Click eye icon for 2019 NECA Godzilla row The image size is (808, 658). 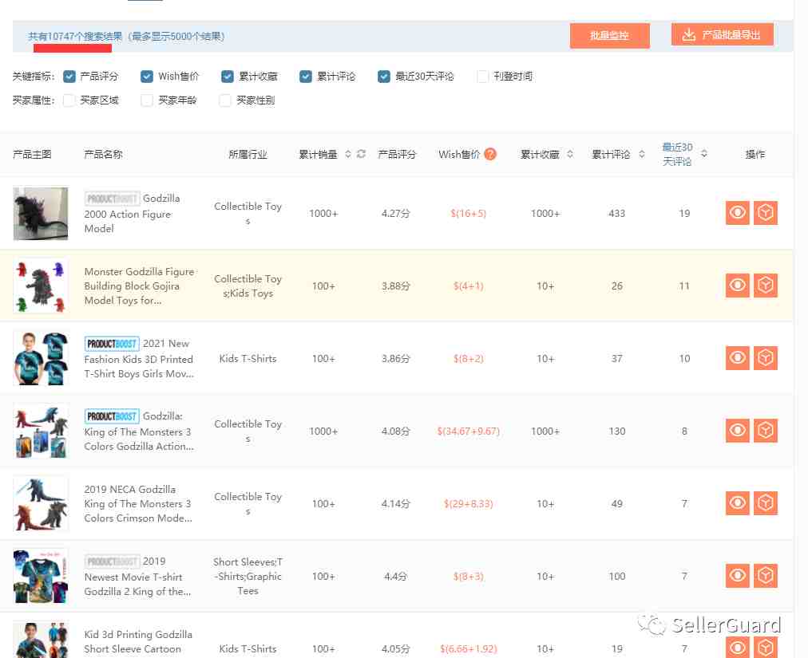click(738, 503)
